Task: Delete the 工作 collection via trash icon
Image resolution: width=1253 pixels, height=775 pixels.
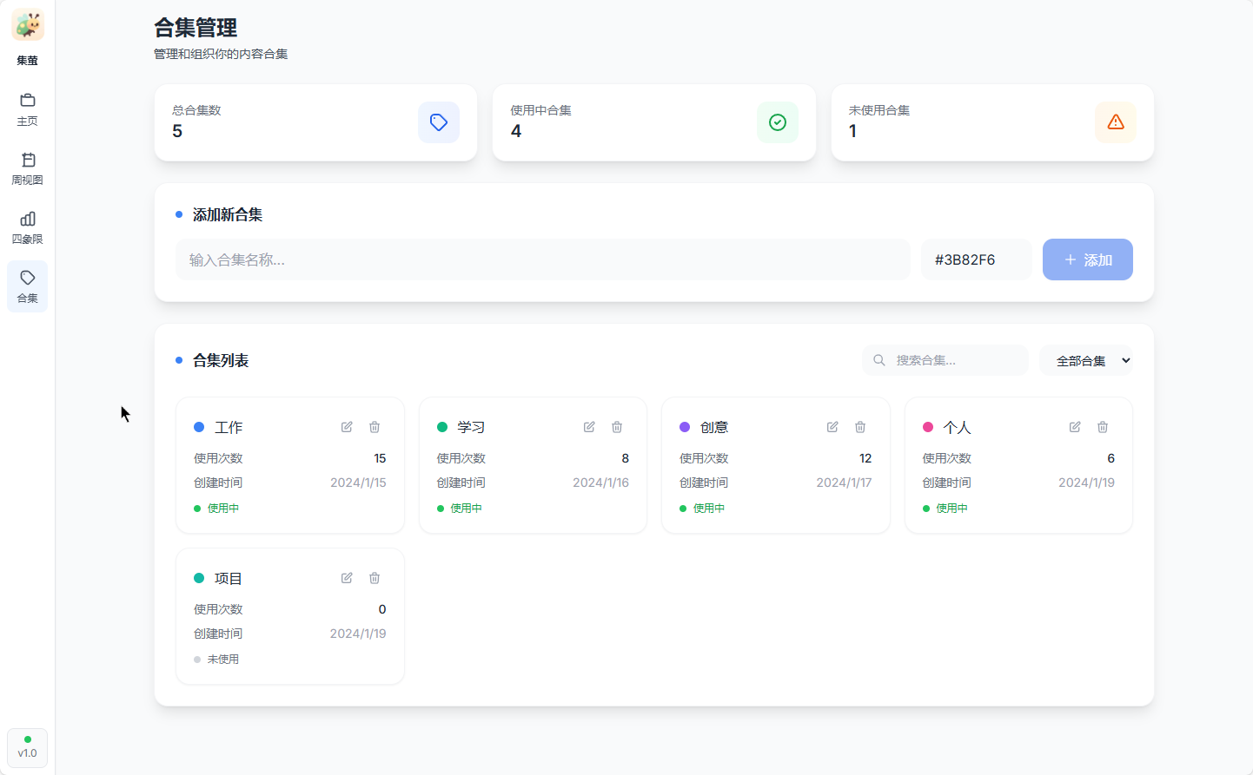Action: 375,427
